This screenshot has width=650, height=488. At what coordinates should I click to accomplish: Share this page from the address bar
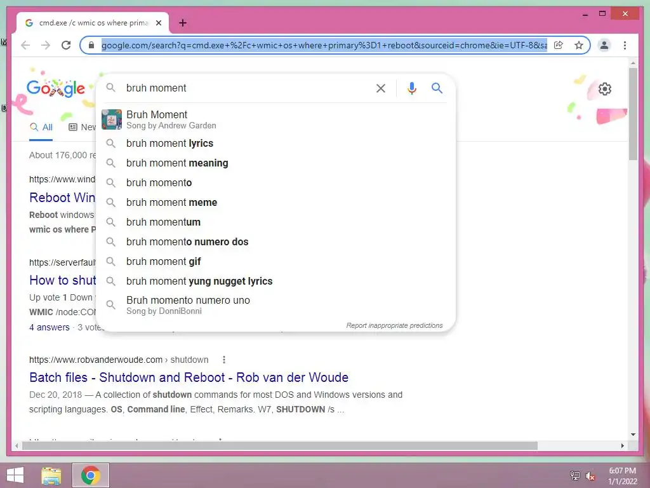tap(559, 45)
